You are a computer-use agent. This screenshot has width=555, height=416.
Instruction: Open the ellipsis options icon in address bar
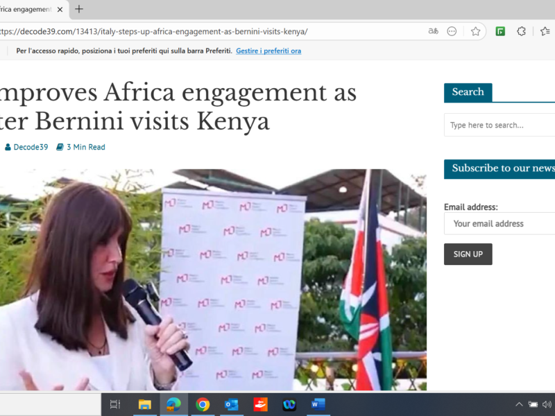452,31
